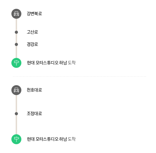This screenshot has width=156, height=153.
Task: Select the green signpost icon ending the 조정대로 route
Action: [x=16, y=139]
